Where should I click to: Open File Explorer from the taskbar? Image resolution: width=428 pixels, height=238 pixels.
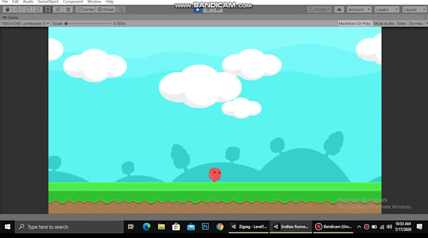click(x=161, y=227)
